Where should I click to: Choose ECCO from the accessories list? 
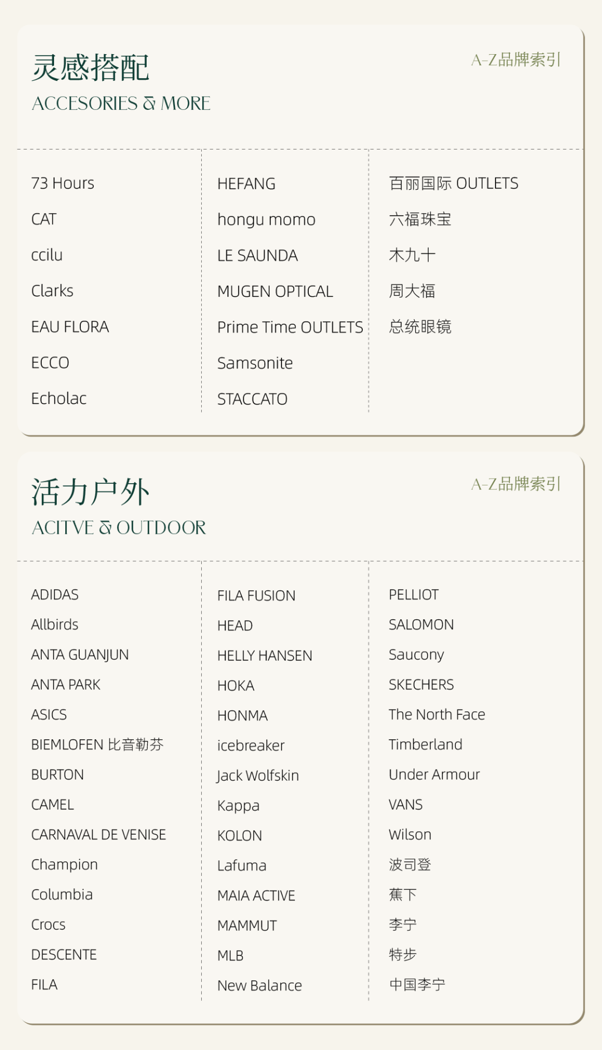(x=50, y=363)
